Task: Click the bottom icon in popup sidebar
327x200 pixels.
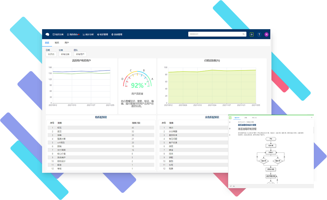Action: (x=230, y=135)
